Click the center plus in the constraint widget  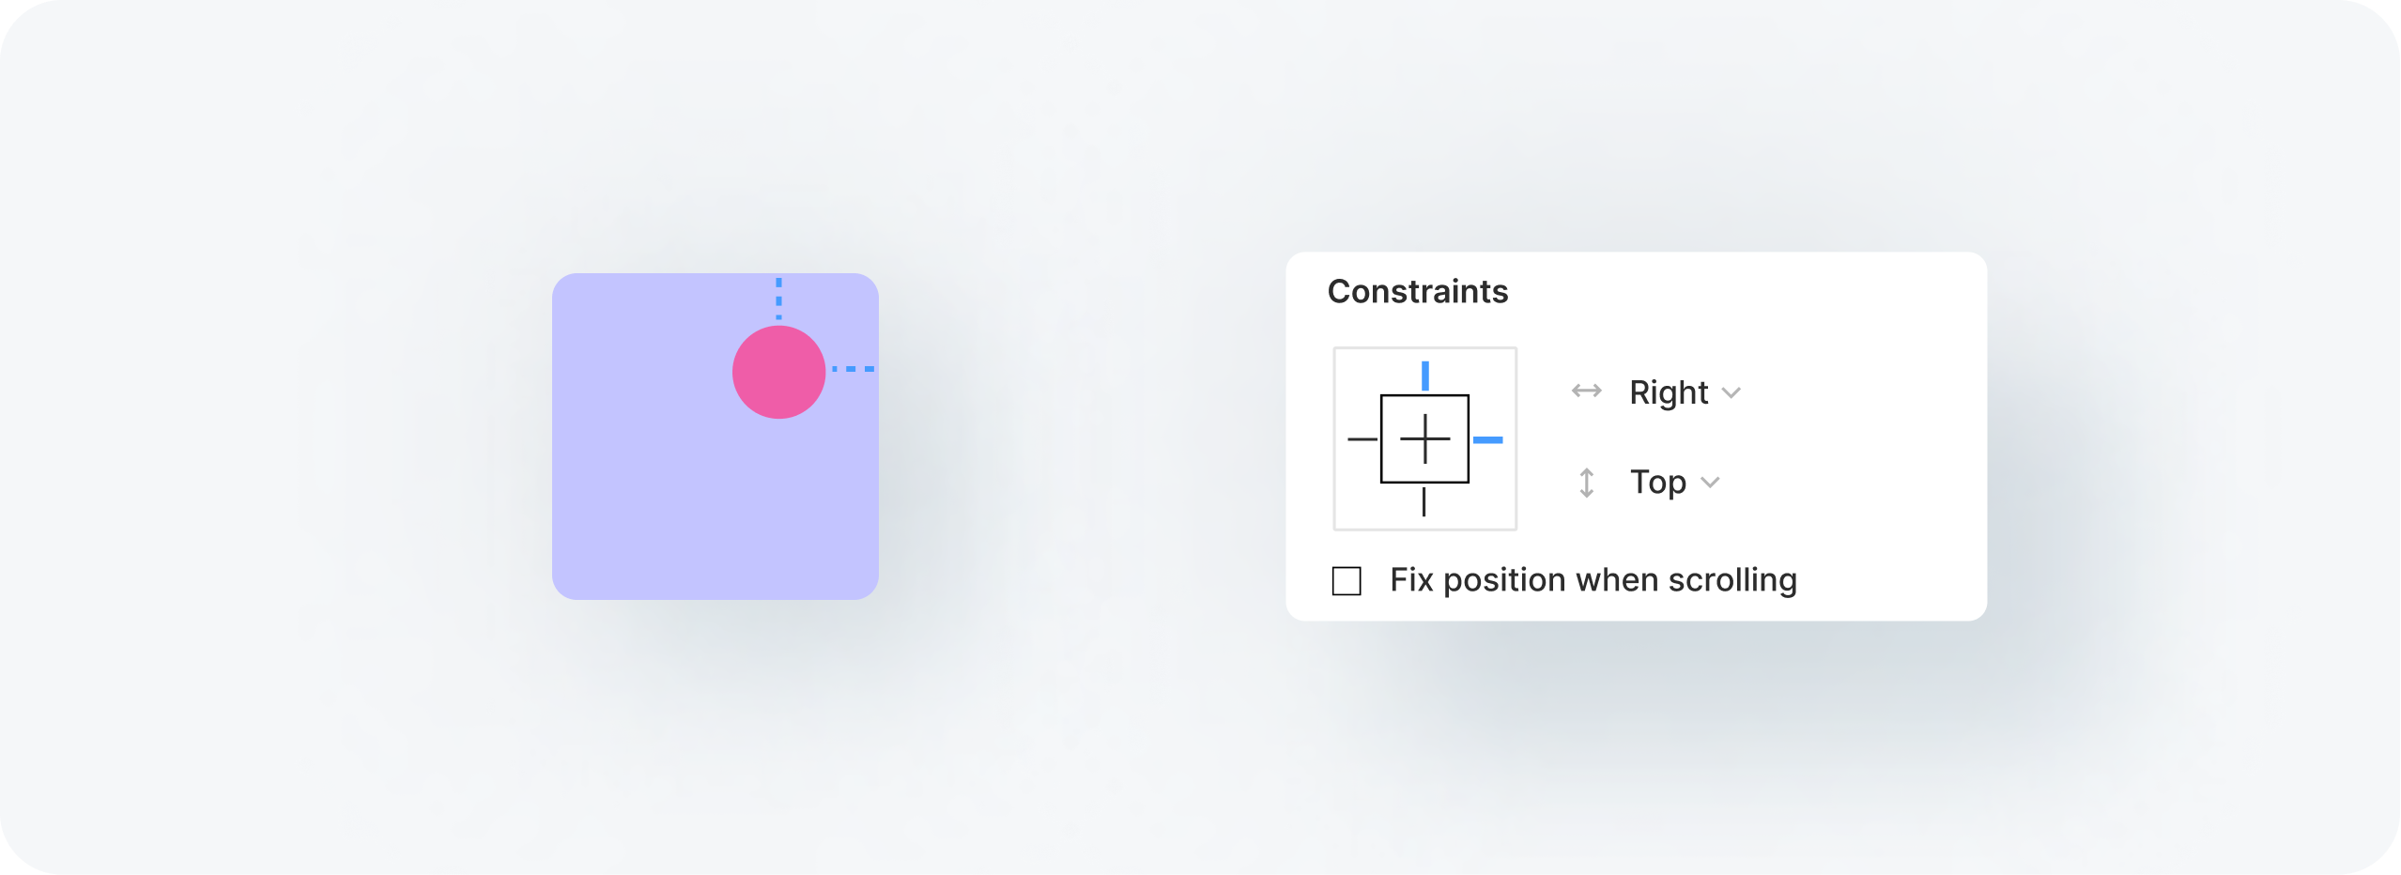[x=1424, y=439]
